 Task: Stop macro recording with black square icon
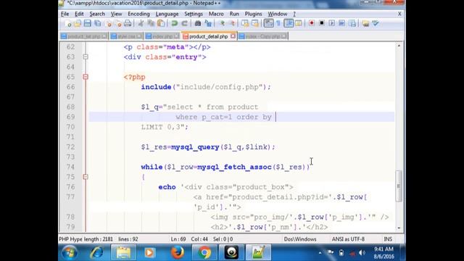tap(322, 23)
